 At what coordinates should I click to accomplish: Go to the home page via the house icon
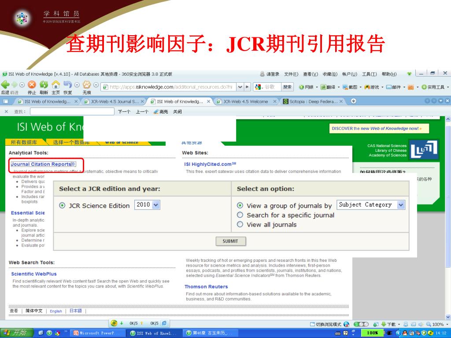pyautogui.click(x=55, y=84)
